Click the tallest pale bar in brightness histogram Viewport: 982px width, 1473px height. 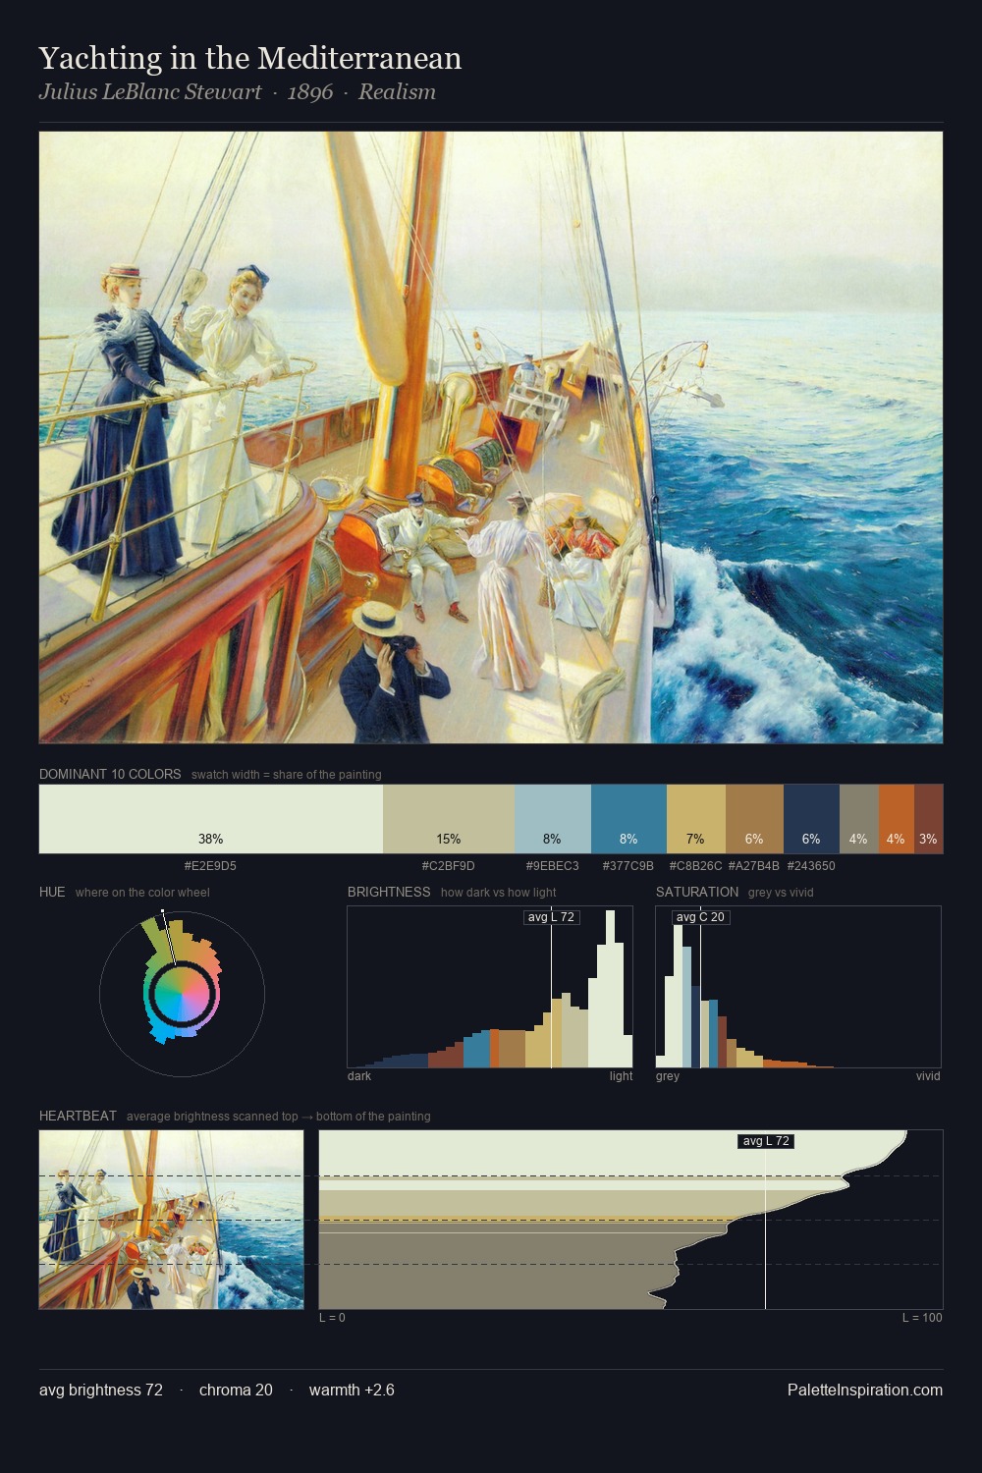[612, 989]
